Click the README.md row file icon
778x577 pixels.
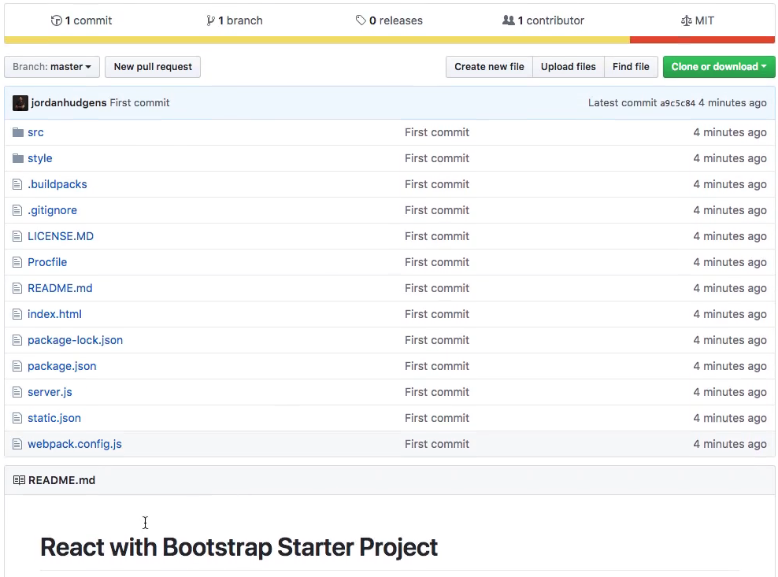pos(17,288)
